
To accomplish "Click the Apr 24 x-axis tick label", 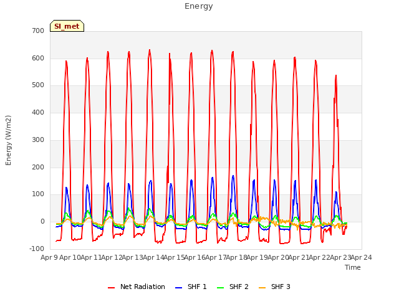I will (361, 257).
